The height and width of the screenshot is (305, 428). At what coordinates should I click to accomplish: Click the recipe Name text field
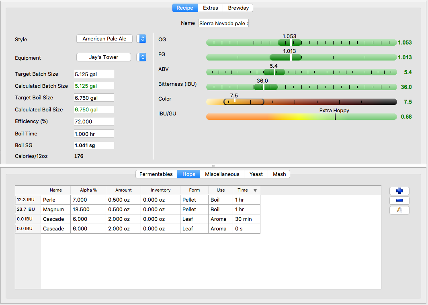(x=223, y=23)
